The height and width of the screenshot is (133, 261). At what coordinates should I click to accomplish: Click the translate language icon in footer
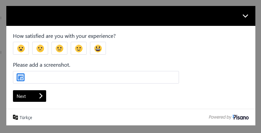pos(15,117)
